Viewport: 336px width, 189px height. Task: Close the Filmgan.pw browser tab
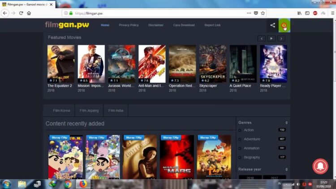pyautogui.click(x=51, y=4)
